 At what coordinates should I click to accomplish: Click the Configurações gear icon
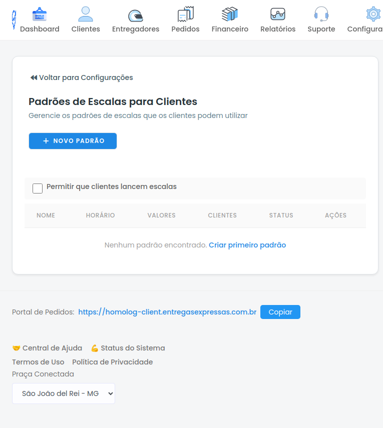[372, 14]
